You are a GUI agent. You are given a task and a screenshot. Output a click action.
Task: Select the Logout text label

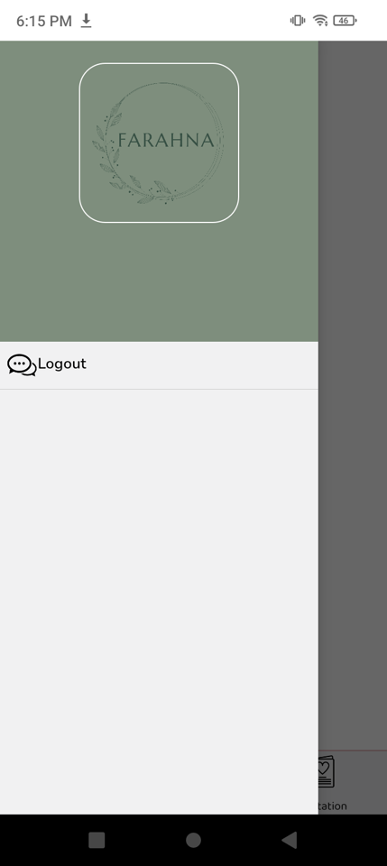point(62,364)
